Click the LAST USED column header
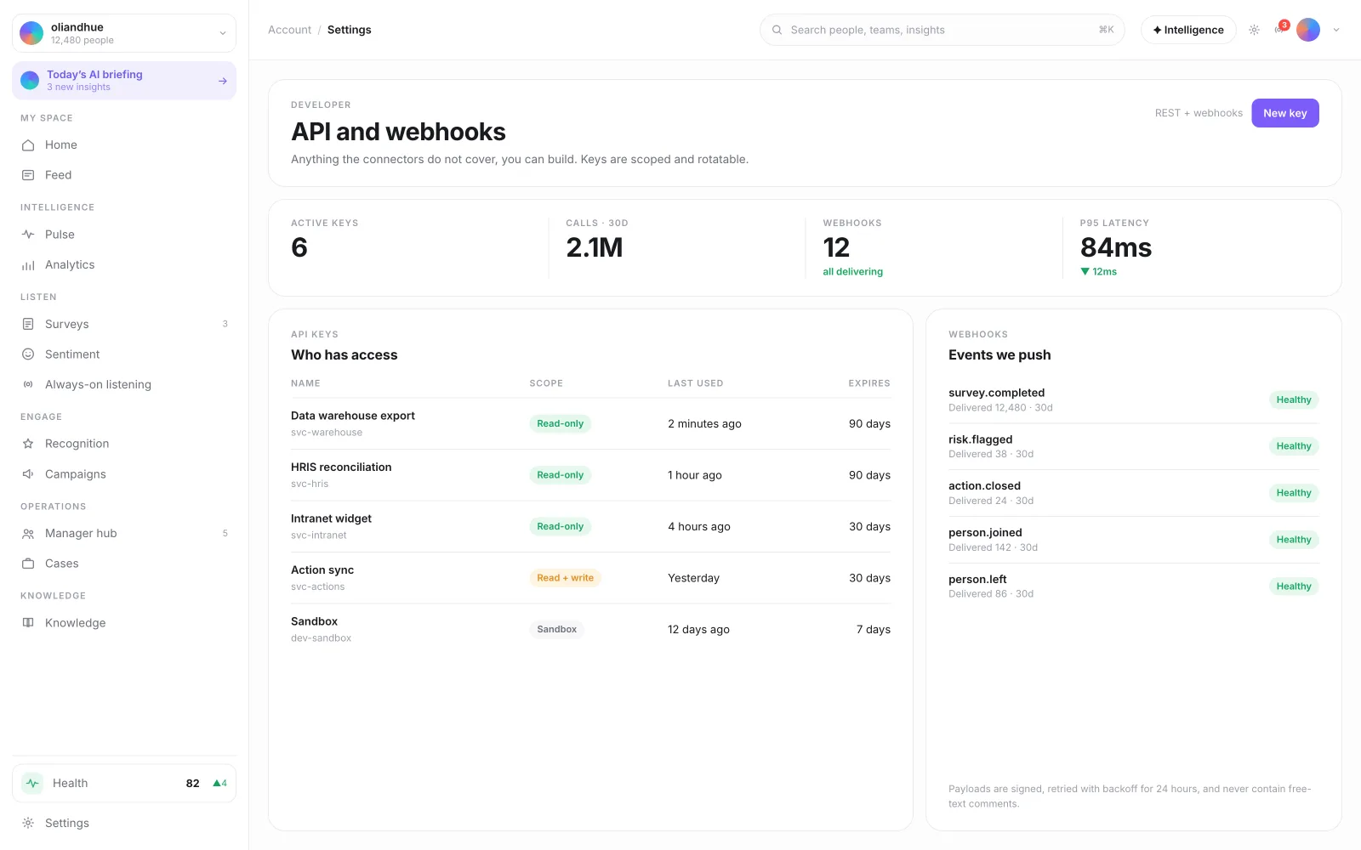The image size is (1361, 850). tap(695, 383)
